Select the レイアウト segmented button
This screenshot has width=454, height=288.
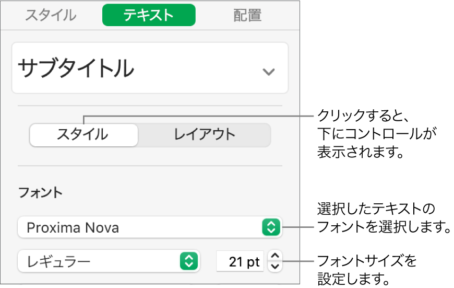205,135
